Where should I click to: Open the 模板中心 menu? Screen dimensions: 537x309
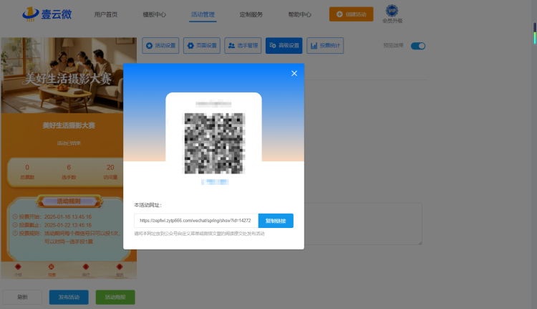click(x=155, y=14)
